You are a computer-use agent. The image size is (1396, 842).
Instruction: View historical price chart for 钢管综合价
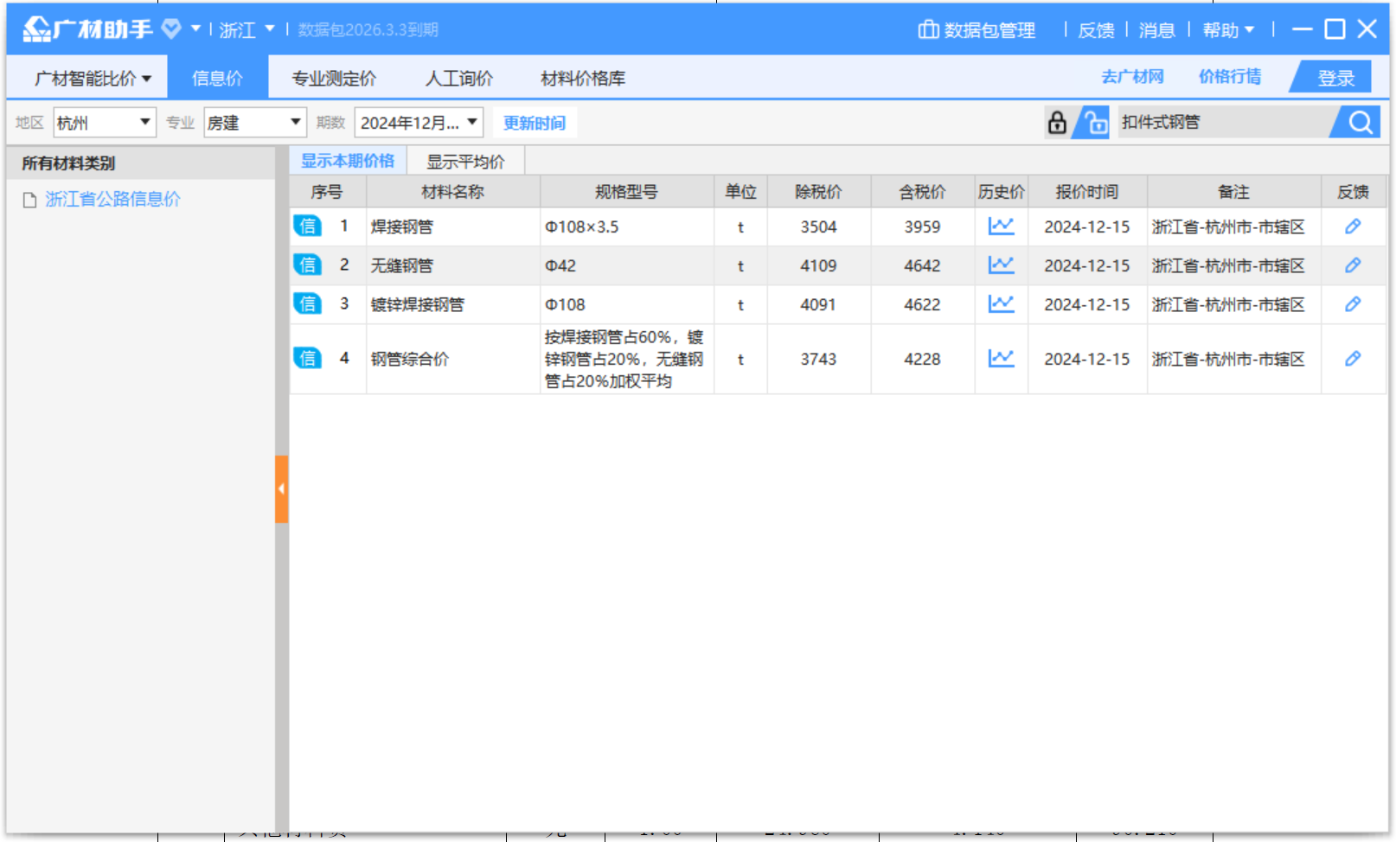1001,359
